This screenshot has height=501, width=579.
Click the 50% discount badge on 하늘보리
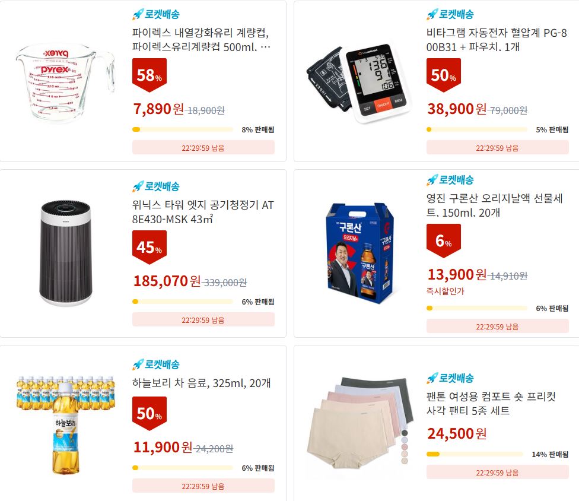click(x=149, y=413)
